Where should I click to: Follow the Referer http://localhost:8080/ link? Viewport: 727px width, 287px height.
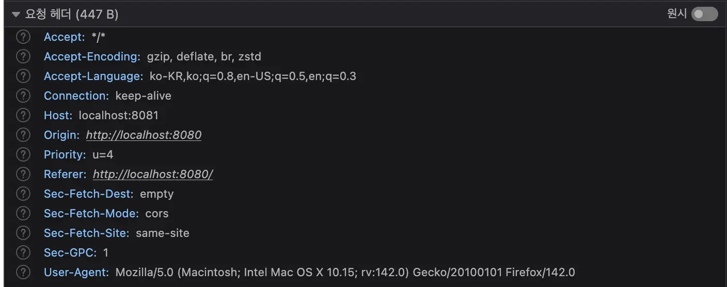[x=153, y=174]
